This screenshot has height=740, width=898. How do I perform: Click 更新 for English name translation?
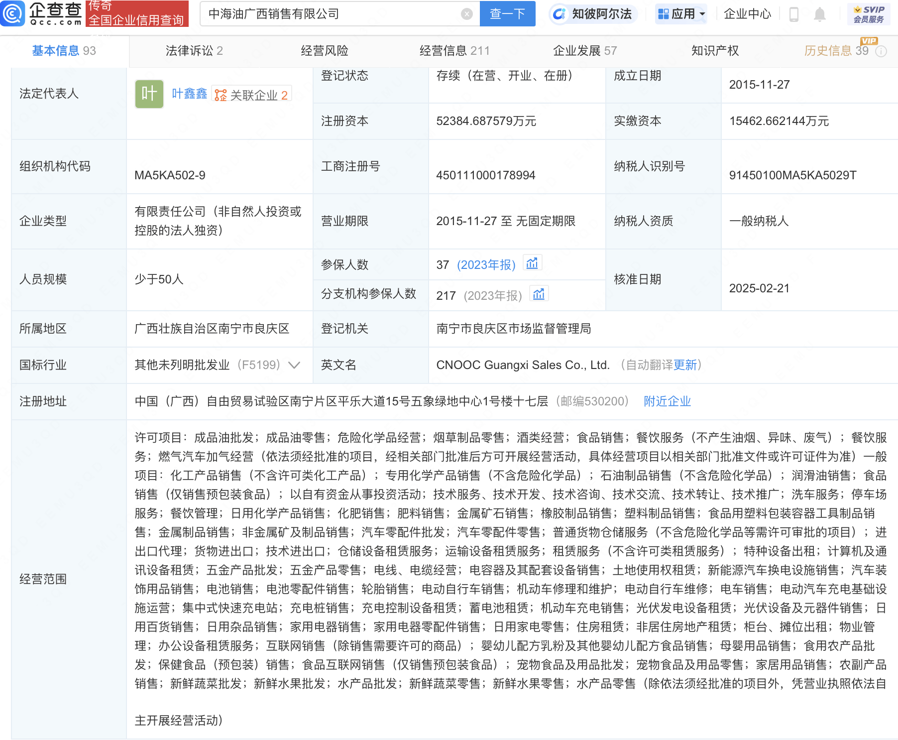point(685,365)
